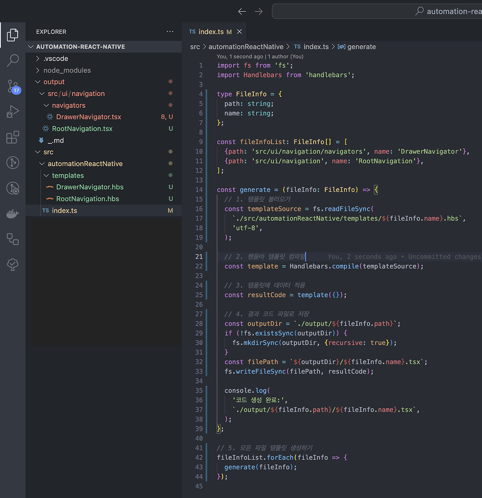Image resolution: width=482 pixels, height=498 pixels.
Task: Open DrawerNavigator.hbs template file
Action: pos(90,187)
